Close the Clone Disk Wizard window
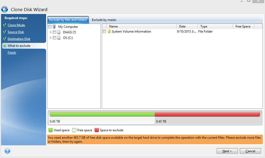 (258, 1)
